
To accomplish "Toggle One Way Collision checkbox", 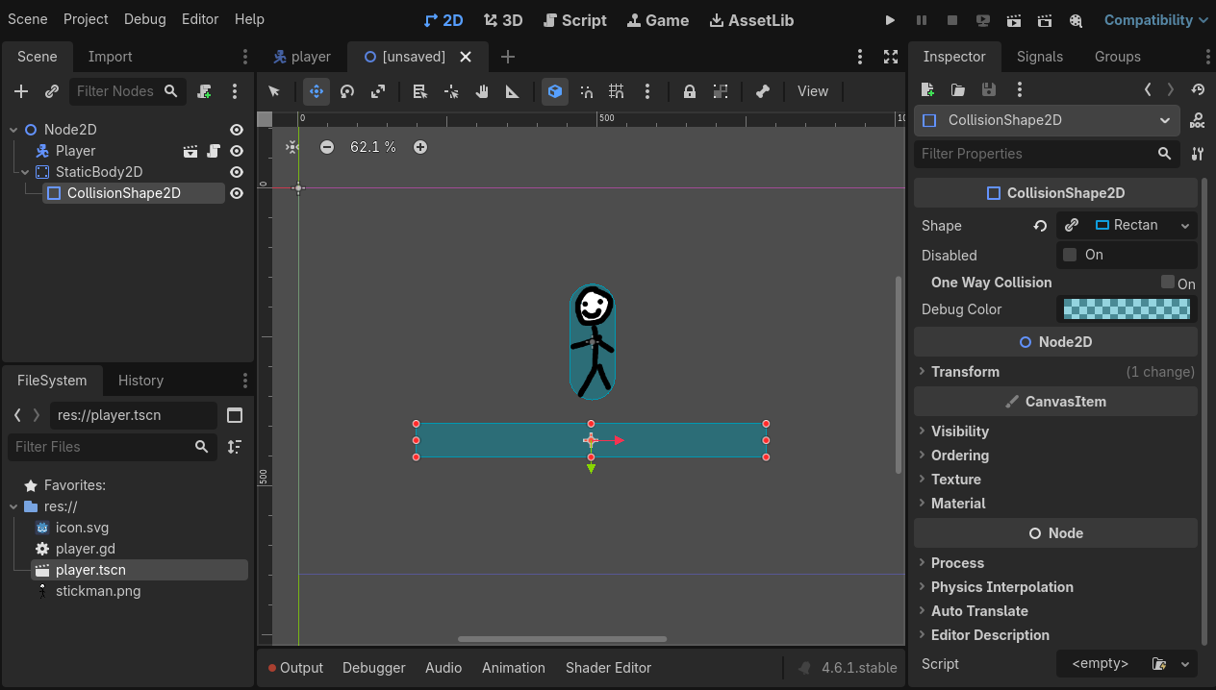I will (x=1168, y=282).
